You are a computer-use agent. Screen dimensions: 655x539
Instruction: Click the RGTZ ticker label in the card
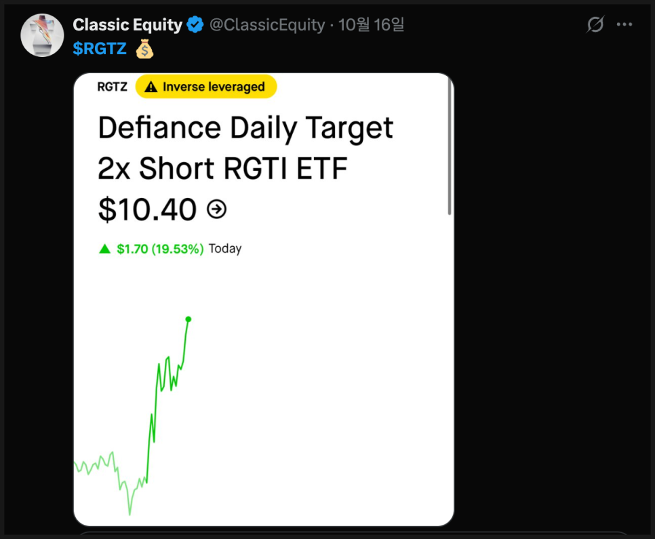pyautogui.click(x=112, y=87)
